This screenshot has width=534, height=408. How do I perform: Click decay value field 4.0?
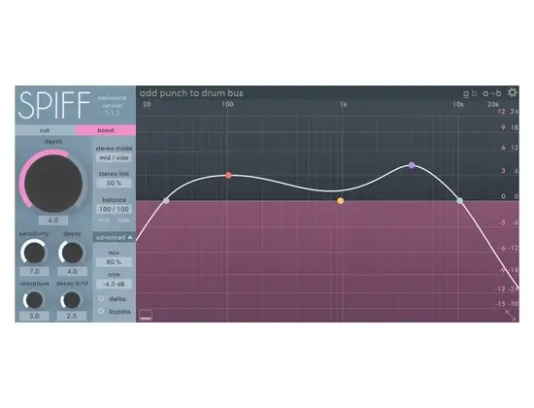click(72, 272)
